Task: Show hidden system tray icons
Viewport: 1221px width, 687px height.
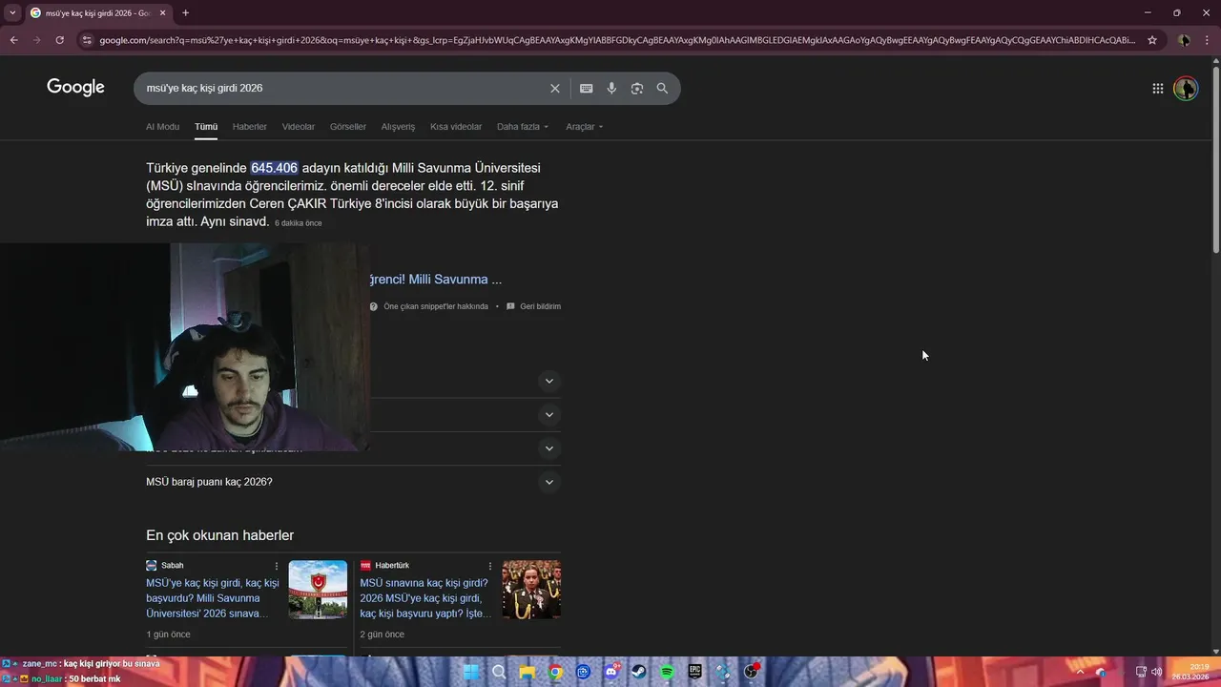Action: pos(1080,672)
